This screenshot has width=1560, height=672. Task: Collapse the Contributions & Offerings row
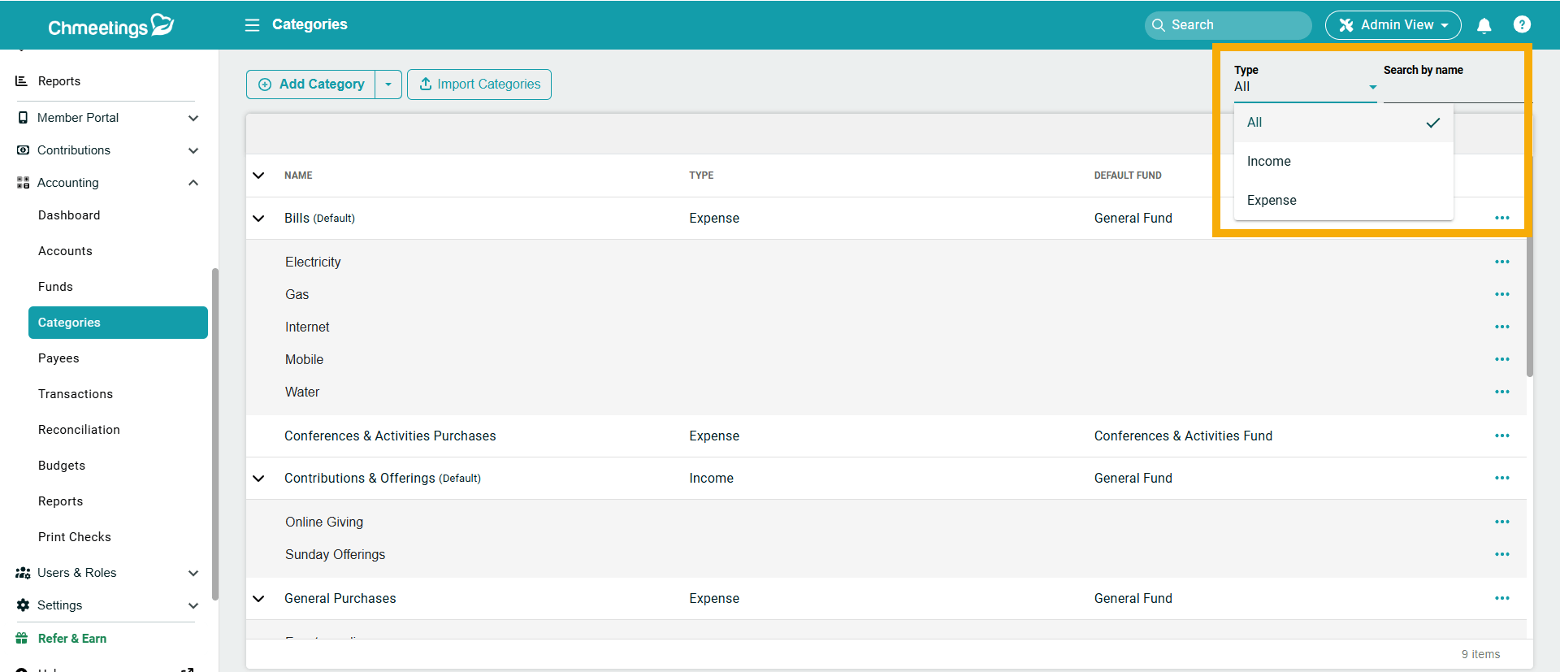click(x=258, y=479)
